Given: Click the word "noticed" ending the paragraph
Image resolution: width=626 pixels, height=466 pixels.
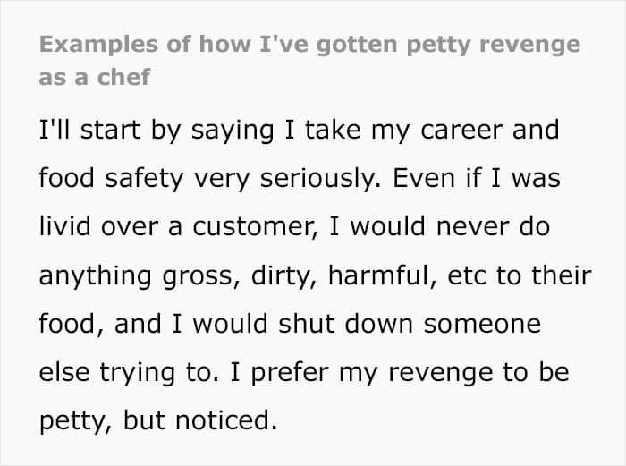Looking at the screenshot, I should tap(231, 420).
